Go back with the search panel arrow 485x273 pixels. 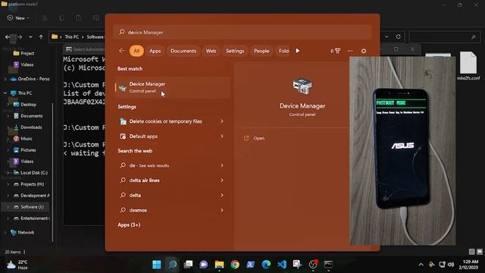point(122,51)
